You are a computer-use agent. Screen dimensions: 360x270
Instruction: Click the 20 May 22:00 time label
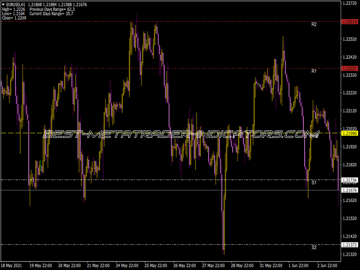70,265
